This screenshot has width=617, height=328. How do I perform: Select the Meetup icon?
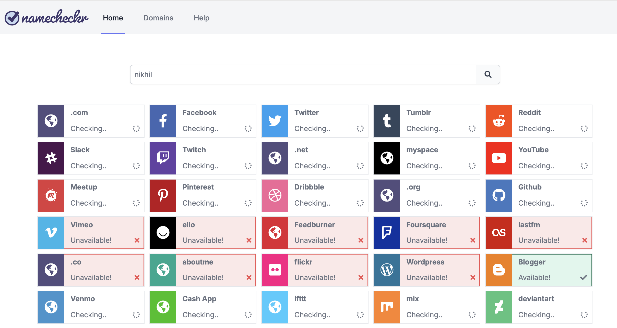click(51, 196)
